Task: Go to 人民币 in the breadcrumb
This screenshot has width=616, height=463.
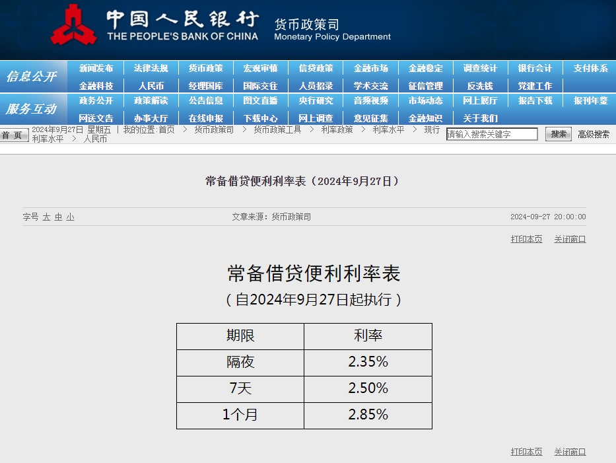Action: coord(95,139)
